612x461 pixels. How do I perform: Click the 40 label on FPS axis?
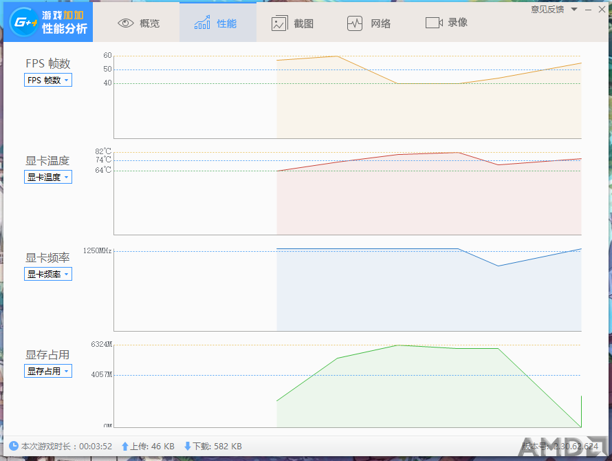107,83
